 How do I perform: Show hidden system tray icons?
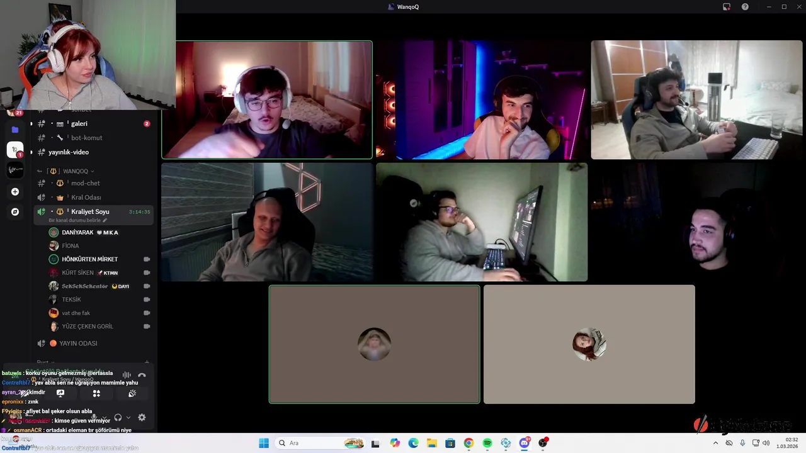tap(715, 443)
